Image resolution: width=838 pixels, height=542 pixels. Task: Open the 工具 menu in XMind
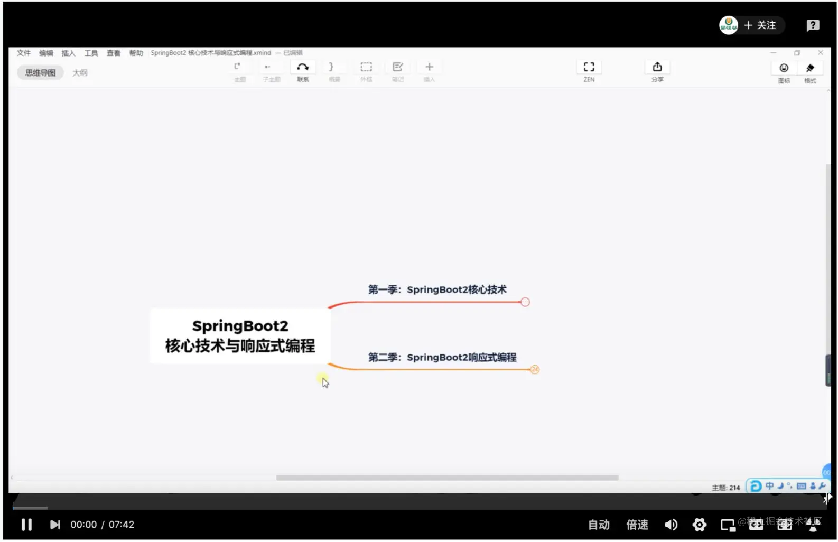tap(91, 53)
